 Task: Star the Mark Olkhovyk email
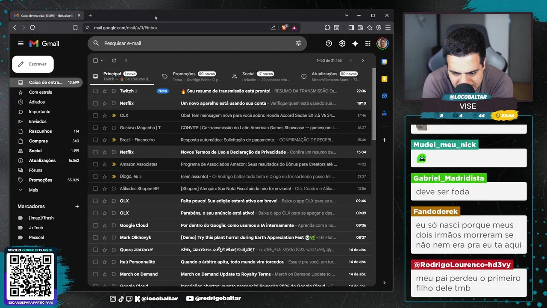[104, 237]
